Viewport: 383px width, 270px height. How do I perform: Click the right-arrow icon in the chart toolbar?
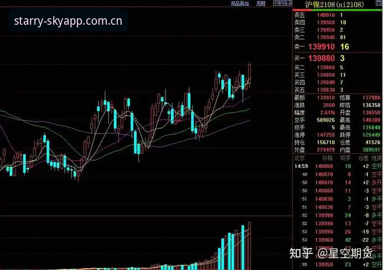(282, 3)
